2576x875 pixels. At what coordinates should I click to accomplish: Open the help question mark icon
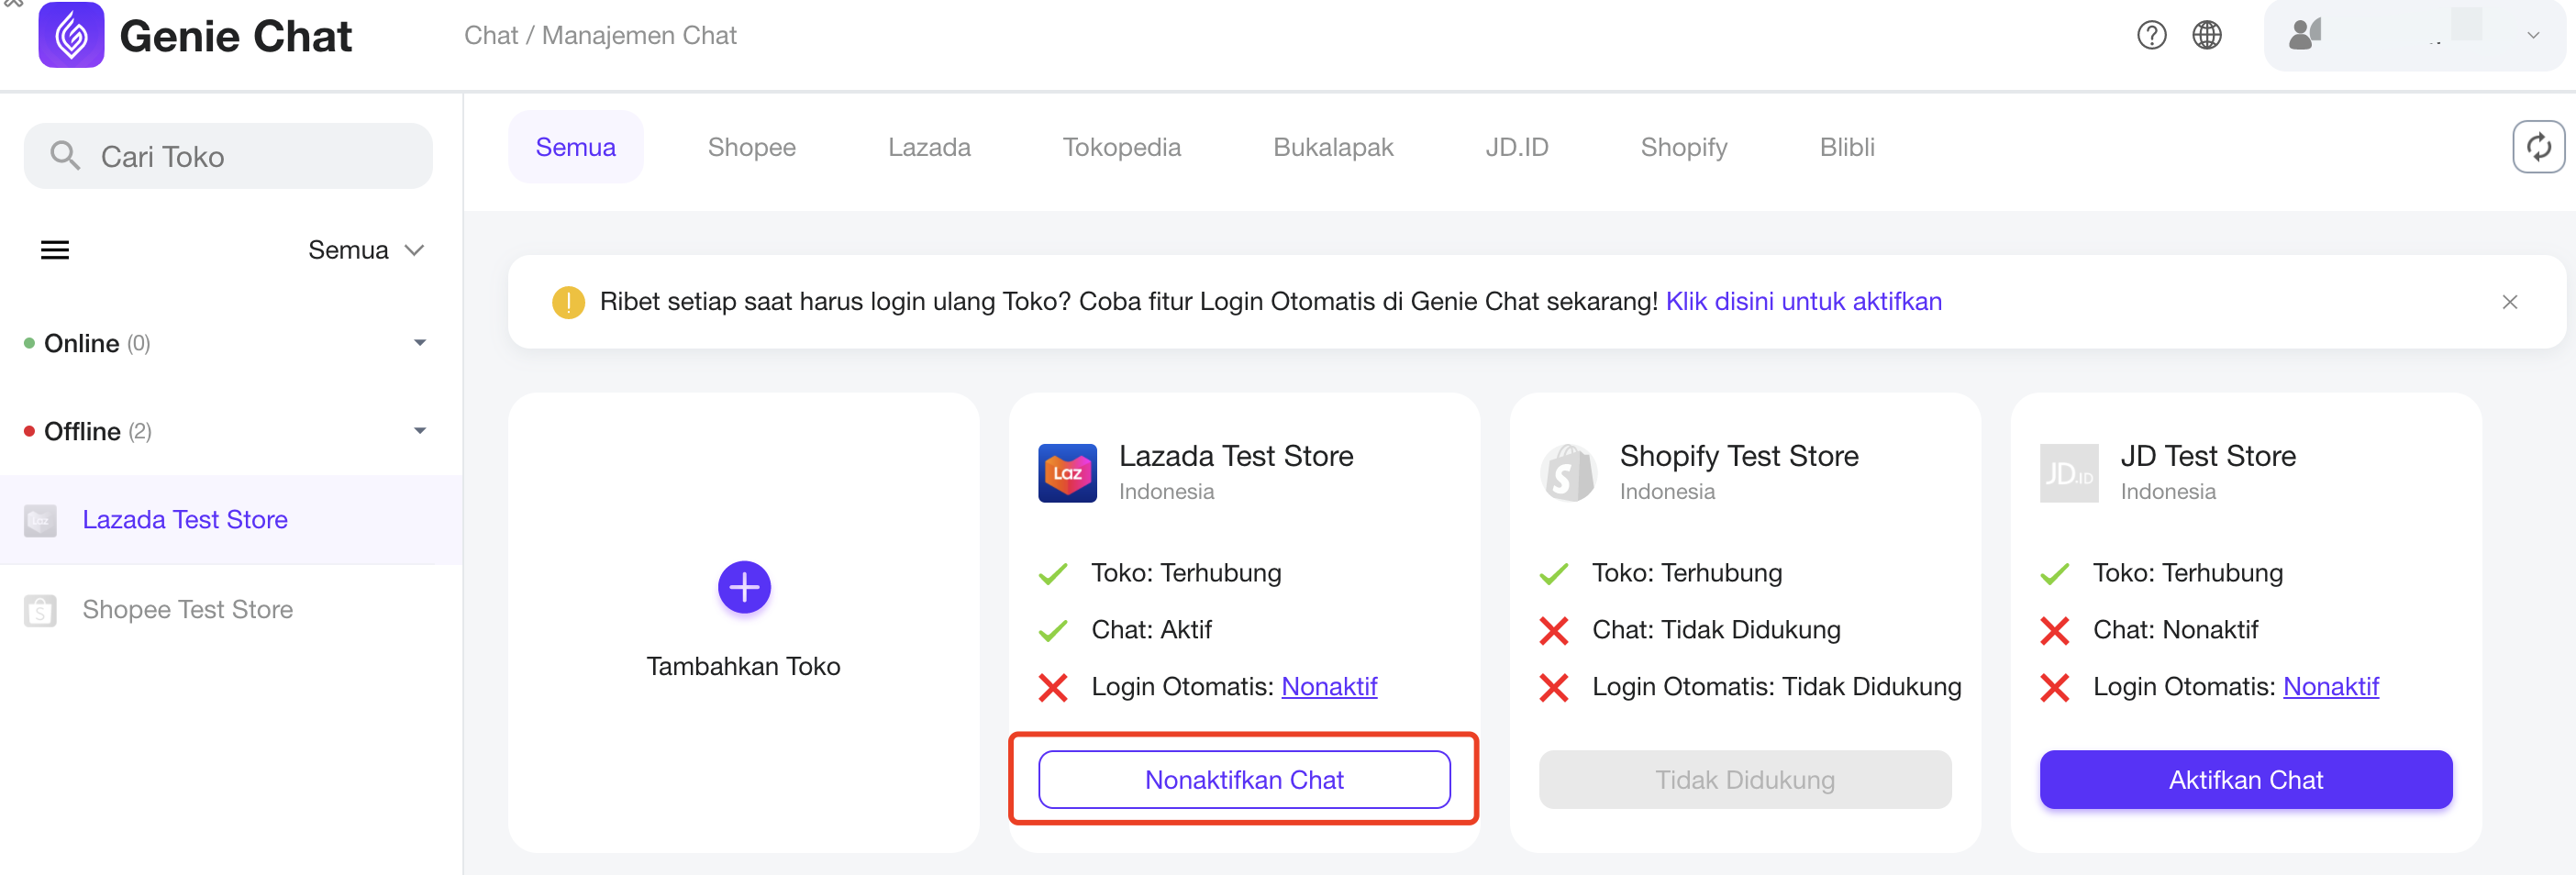(2151, 35)
